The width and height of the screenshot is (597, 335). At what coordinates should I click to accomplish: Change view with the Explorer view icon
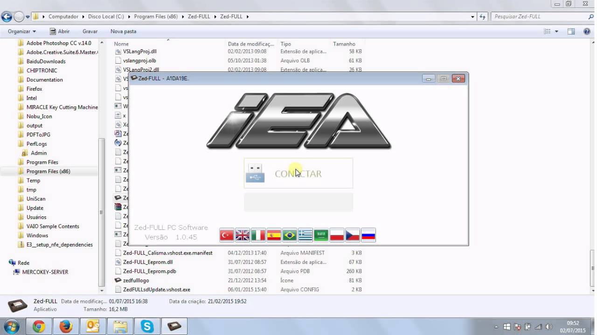548,31
